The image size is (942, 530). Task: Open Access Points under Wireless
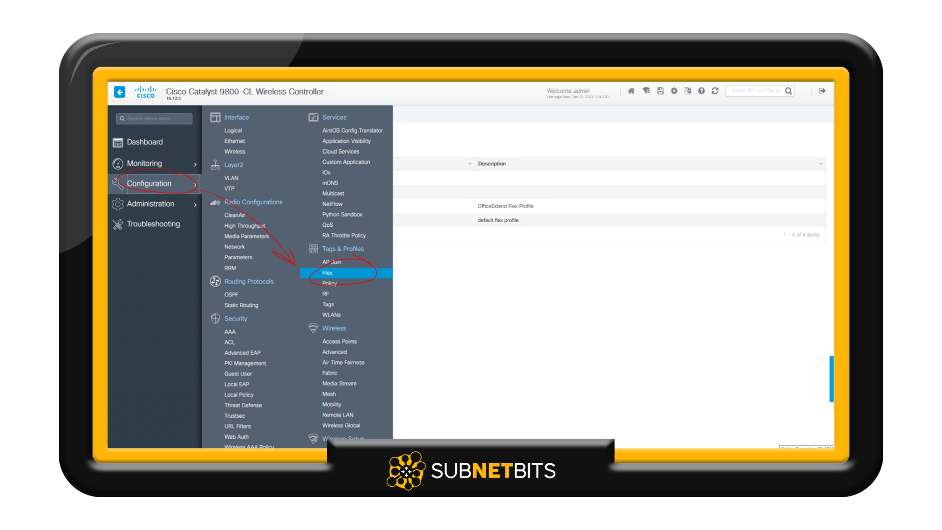[340, 342]
